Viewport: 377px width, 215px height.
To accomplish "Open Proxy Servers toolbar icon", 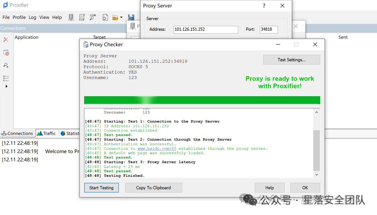I will coord(71,17).
